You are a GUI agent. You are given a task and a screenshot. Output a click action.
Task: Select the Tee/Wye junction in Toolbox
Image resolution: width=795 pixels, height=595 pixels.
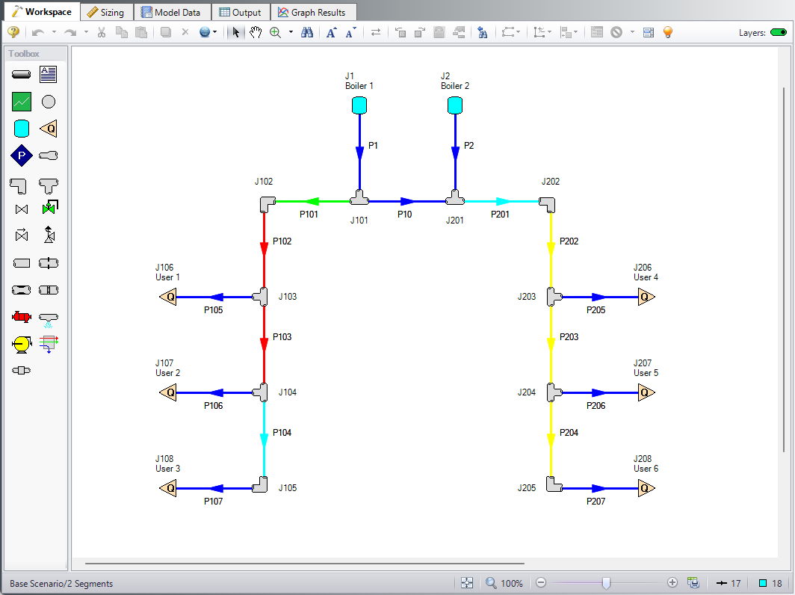48,185
